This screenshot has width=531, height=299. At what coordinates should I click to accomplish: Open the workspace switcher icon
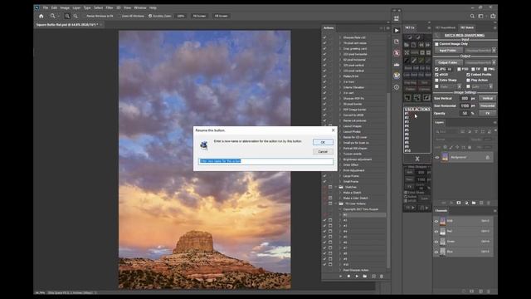coord(481,16)
